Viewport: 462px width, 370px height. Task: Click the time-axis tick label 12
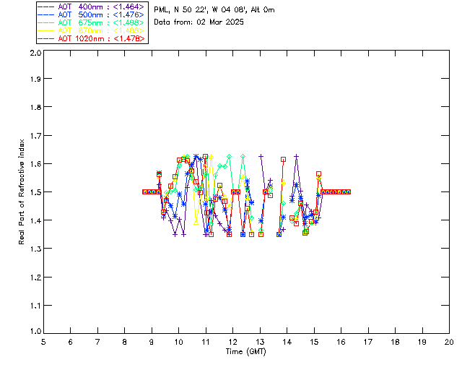(232, 342)
